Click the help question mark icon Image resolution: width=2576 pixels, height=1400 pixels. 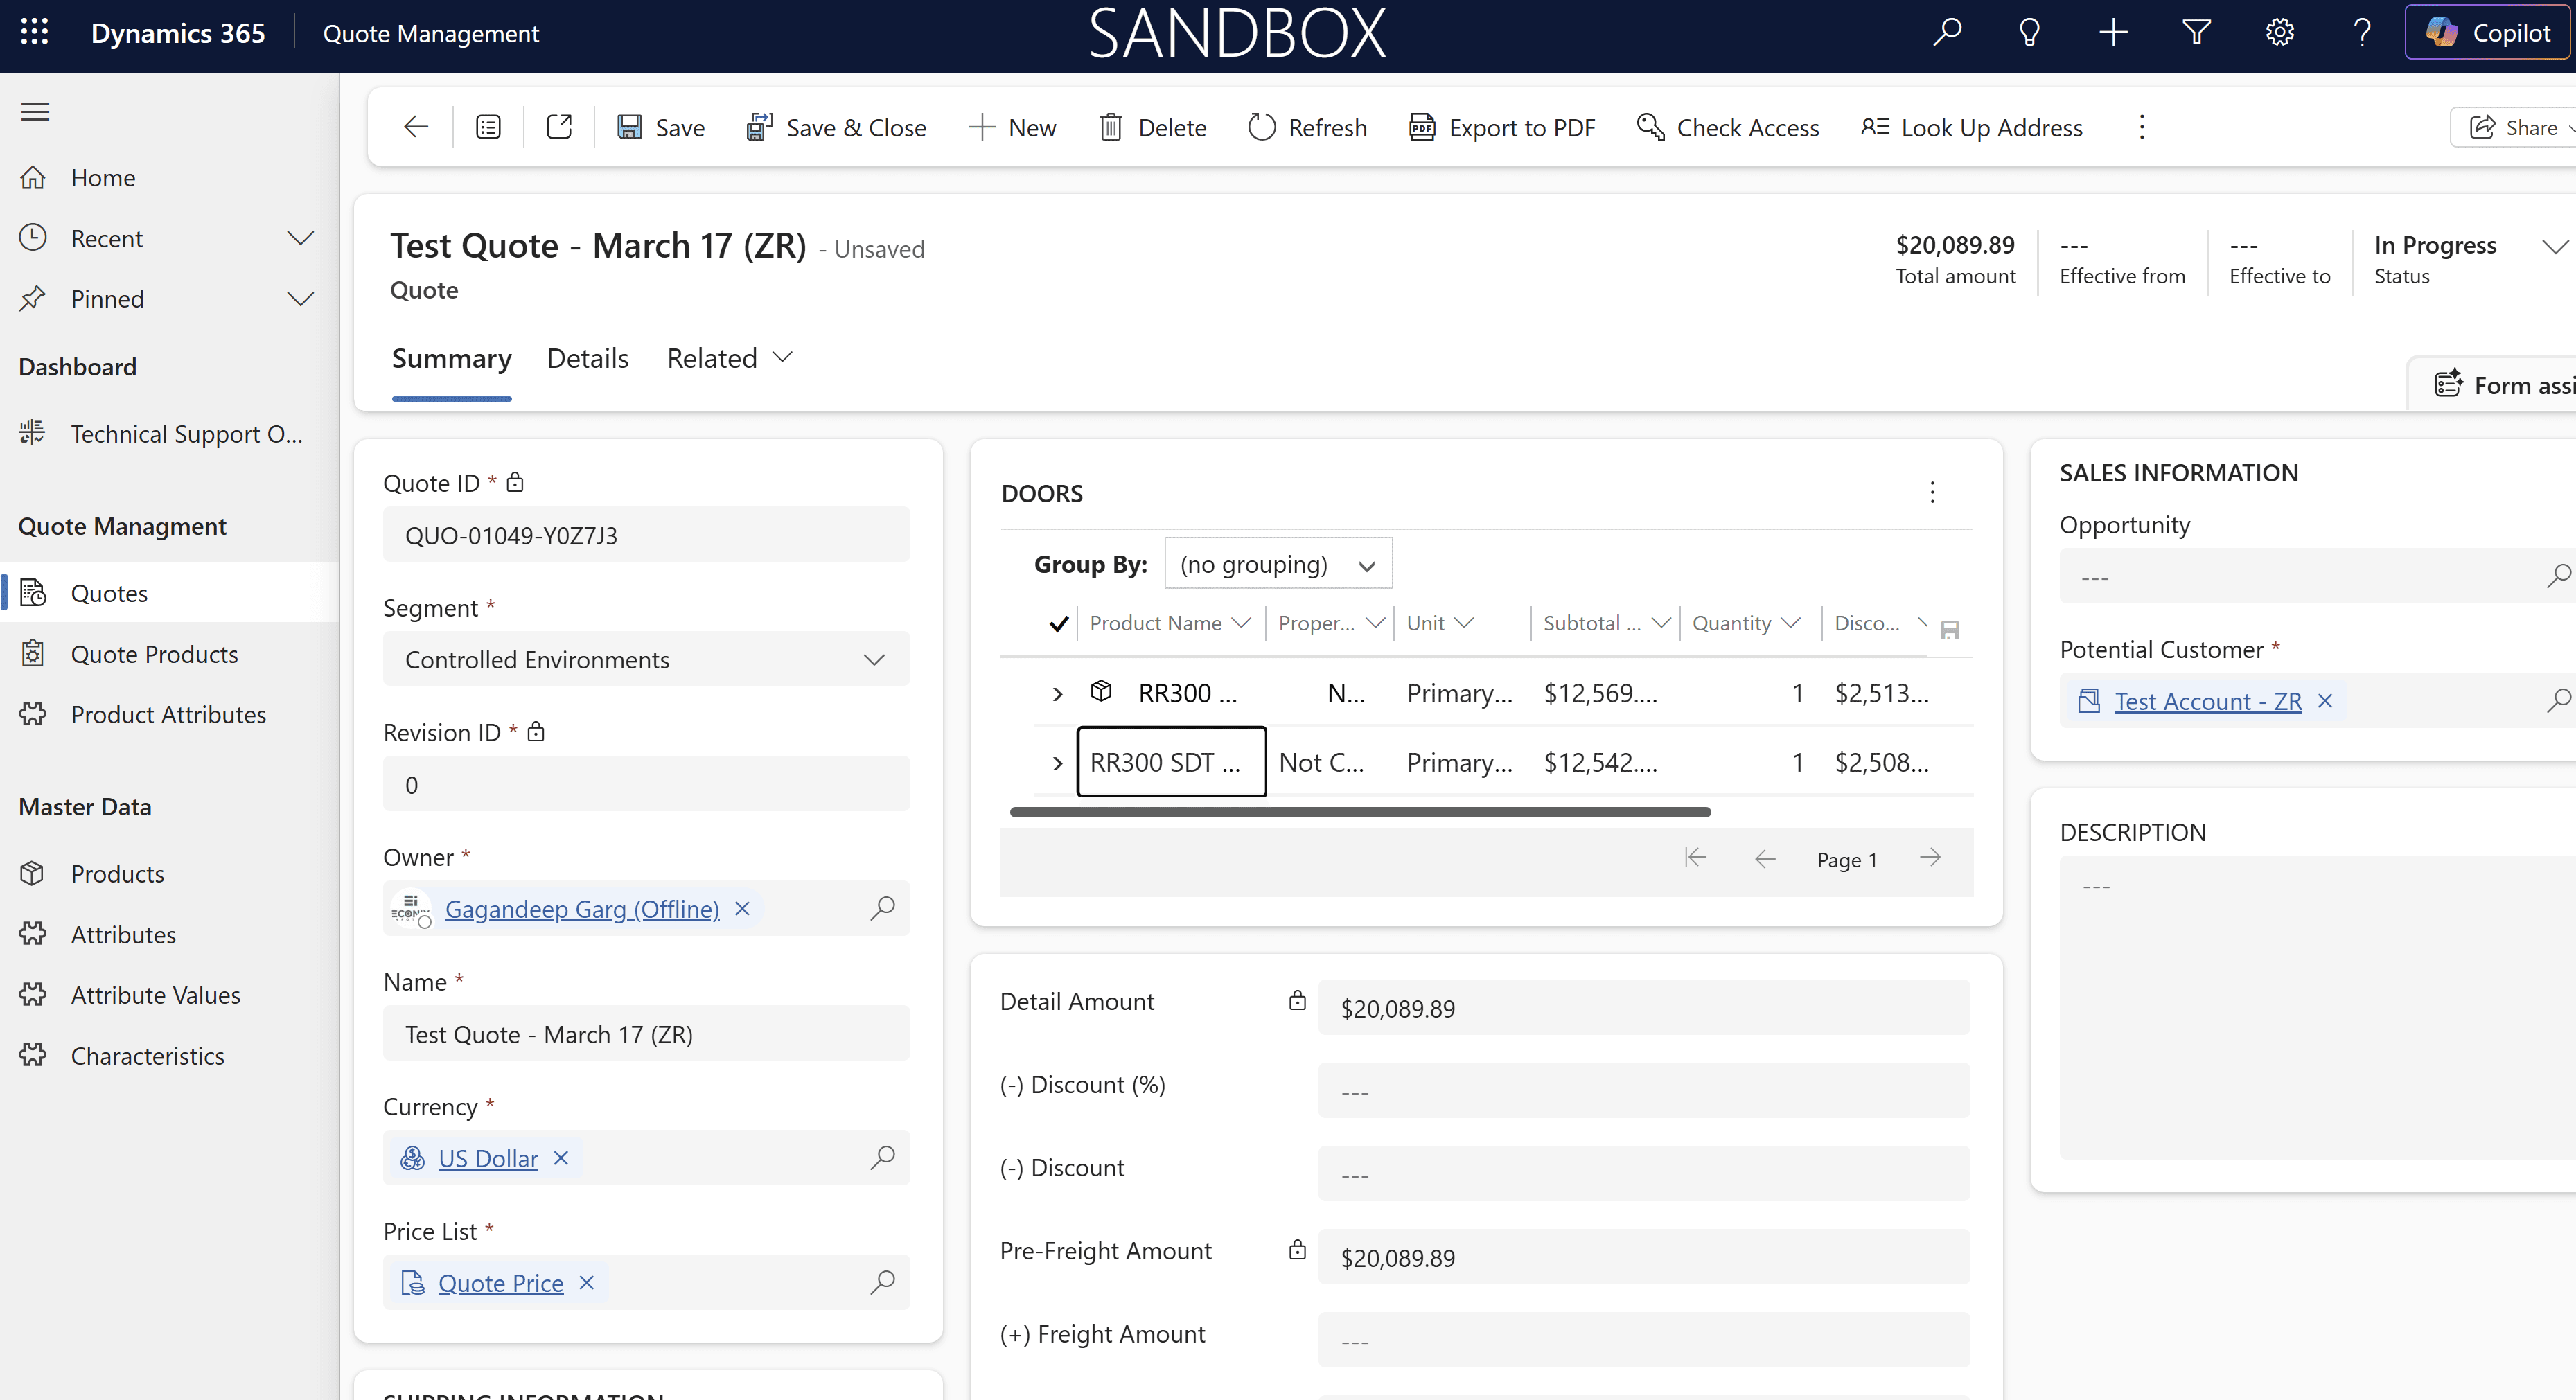tap(2362, 32)
